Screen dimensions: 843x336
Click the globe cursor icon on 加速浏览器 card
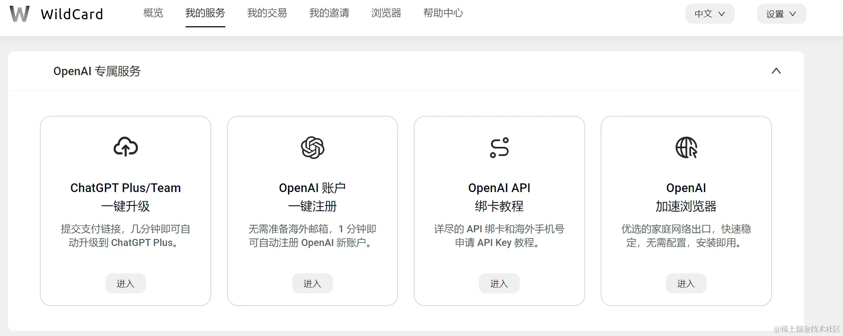coord(686,148)
